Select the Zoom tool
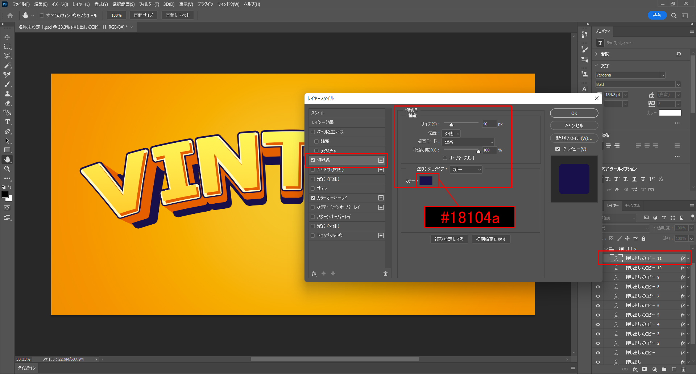The height and width of the screenshot is (374, 696). click(x=7, y=169)
